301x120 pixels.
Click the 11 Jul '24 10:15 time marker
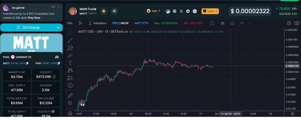(x=230, y=114)
